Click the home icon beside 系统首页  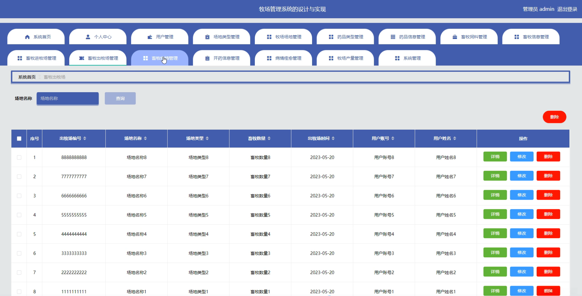coord(27,37)
